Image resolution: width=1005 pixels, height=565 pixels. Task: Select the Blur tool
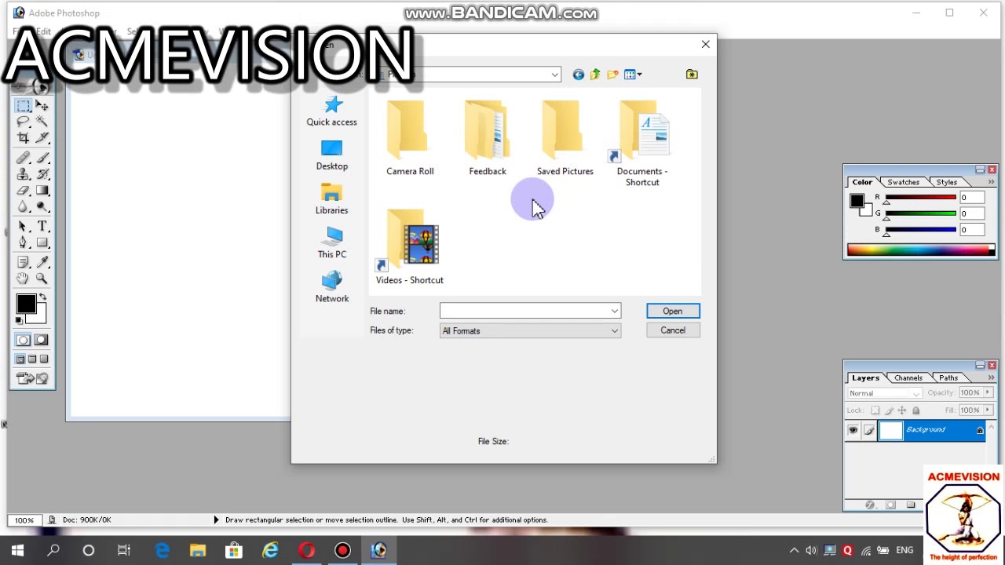pyautogui.click(x=23, y=206)
